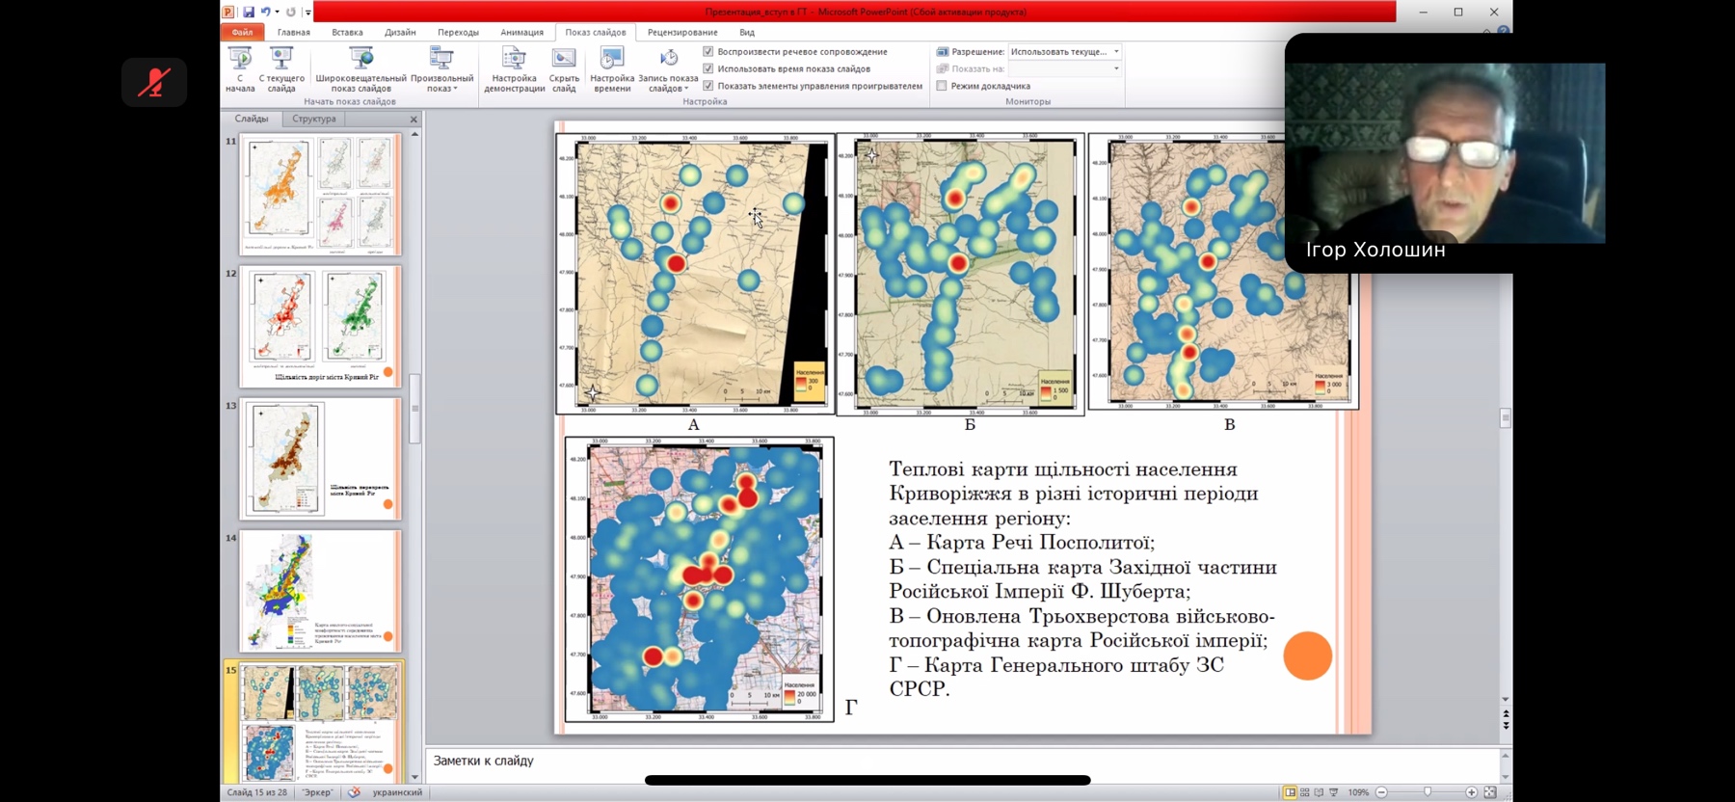Click Широковещательный показ слайдов broadcast icon
Screen dimensions: 1735x802
click(361, 60)
